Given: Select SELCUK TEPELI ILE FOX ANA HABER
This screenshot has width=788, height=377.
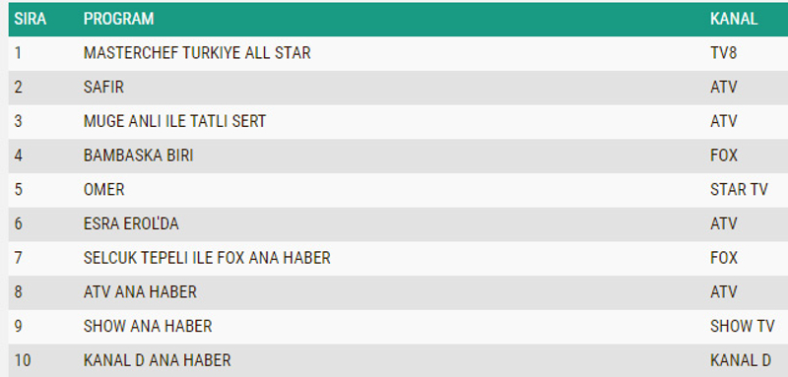Looking at the screenshot, I should (x=207, y=258).
